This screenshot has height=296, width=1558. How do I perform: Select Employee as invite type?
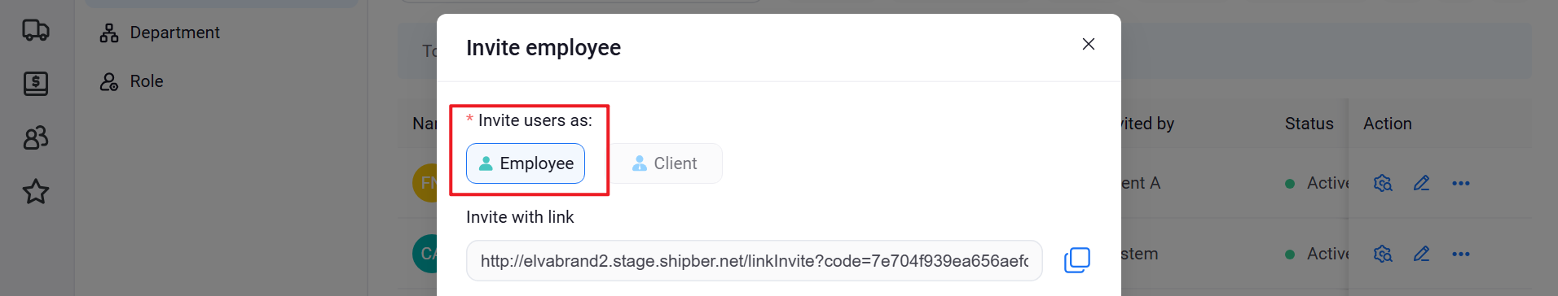[526, 163]
